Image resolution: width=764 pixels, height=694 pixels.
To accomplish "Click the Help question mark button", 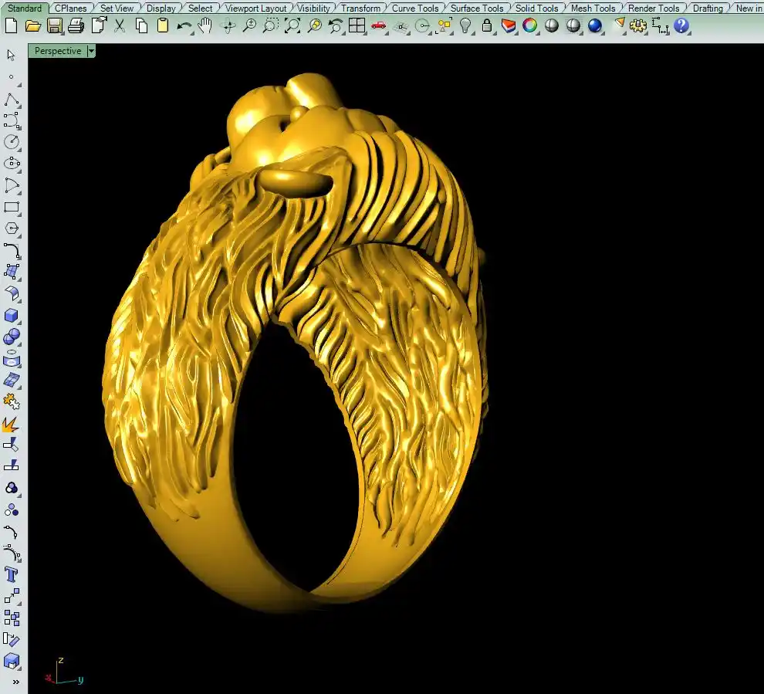I will point(681,25).
